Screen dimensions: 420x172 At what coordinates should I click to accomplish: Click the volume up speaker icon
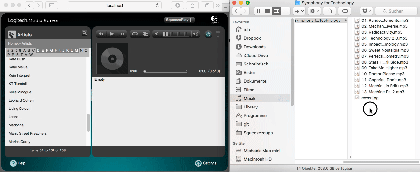tap(195, 34)
